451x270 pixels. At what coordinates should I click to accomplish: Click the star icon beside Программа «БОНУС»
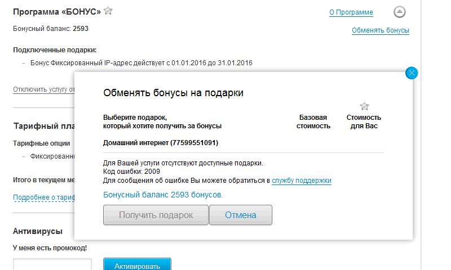click(108, 11)
